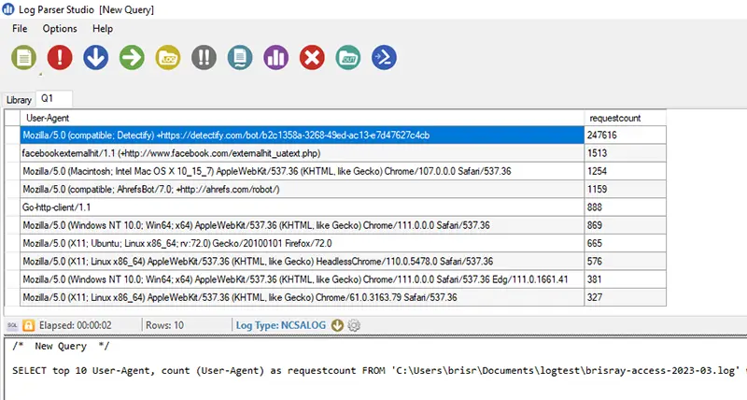Click the SQL icon in status bar
This screenshot has height=400, width=747.
point(12,325)
